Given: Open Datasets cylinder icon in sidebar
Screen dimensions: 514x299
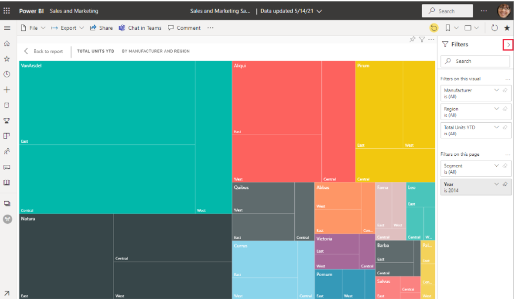Looking at the screenshot, I should [x=7, y=105].
